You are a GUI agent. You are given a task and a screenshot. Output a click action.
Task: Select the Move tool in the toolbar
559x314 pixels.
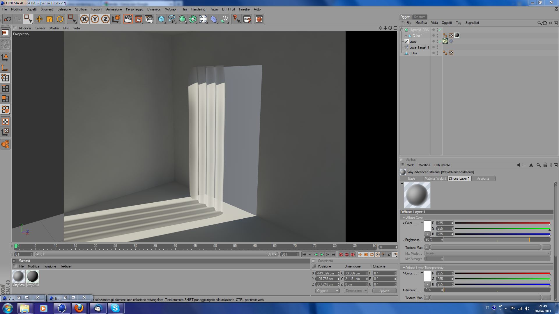(x=39, y=19)
